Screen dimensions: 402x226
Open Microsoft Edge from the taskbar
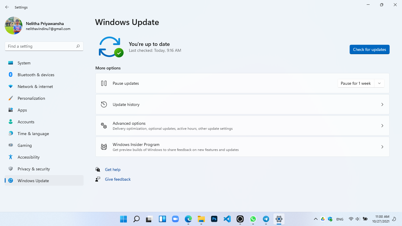pyautogui.click(x=188, y=219)
